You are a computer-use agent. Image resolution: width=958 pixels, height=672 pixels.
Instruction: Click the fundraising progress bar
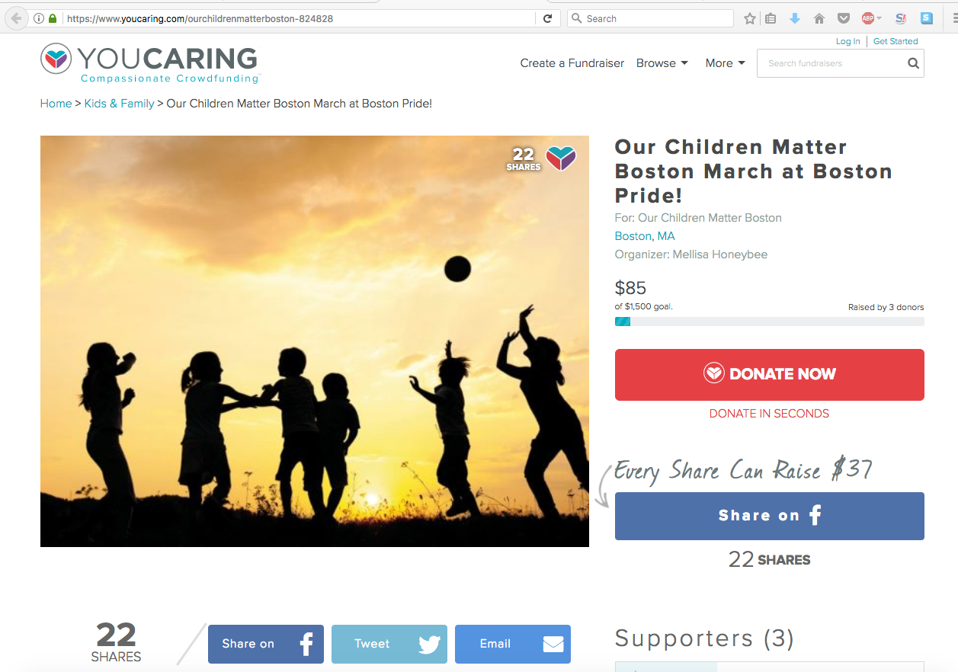pos(769,322)
